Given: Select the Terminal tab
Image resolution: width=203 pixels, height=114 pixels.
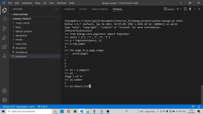Looking at the screenshot, I should [x=117, y=9].
